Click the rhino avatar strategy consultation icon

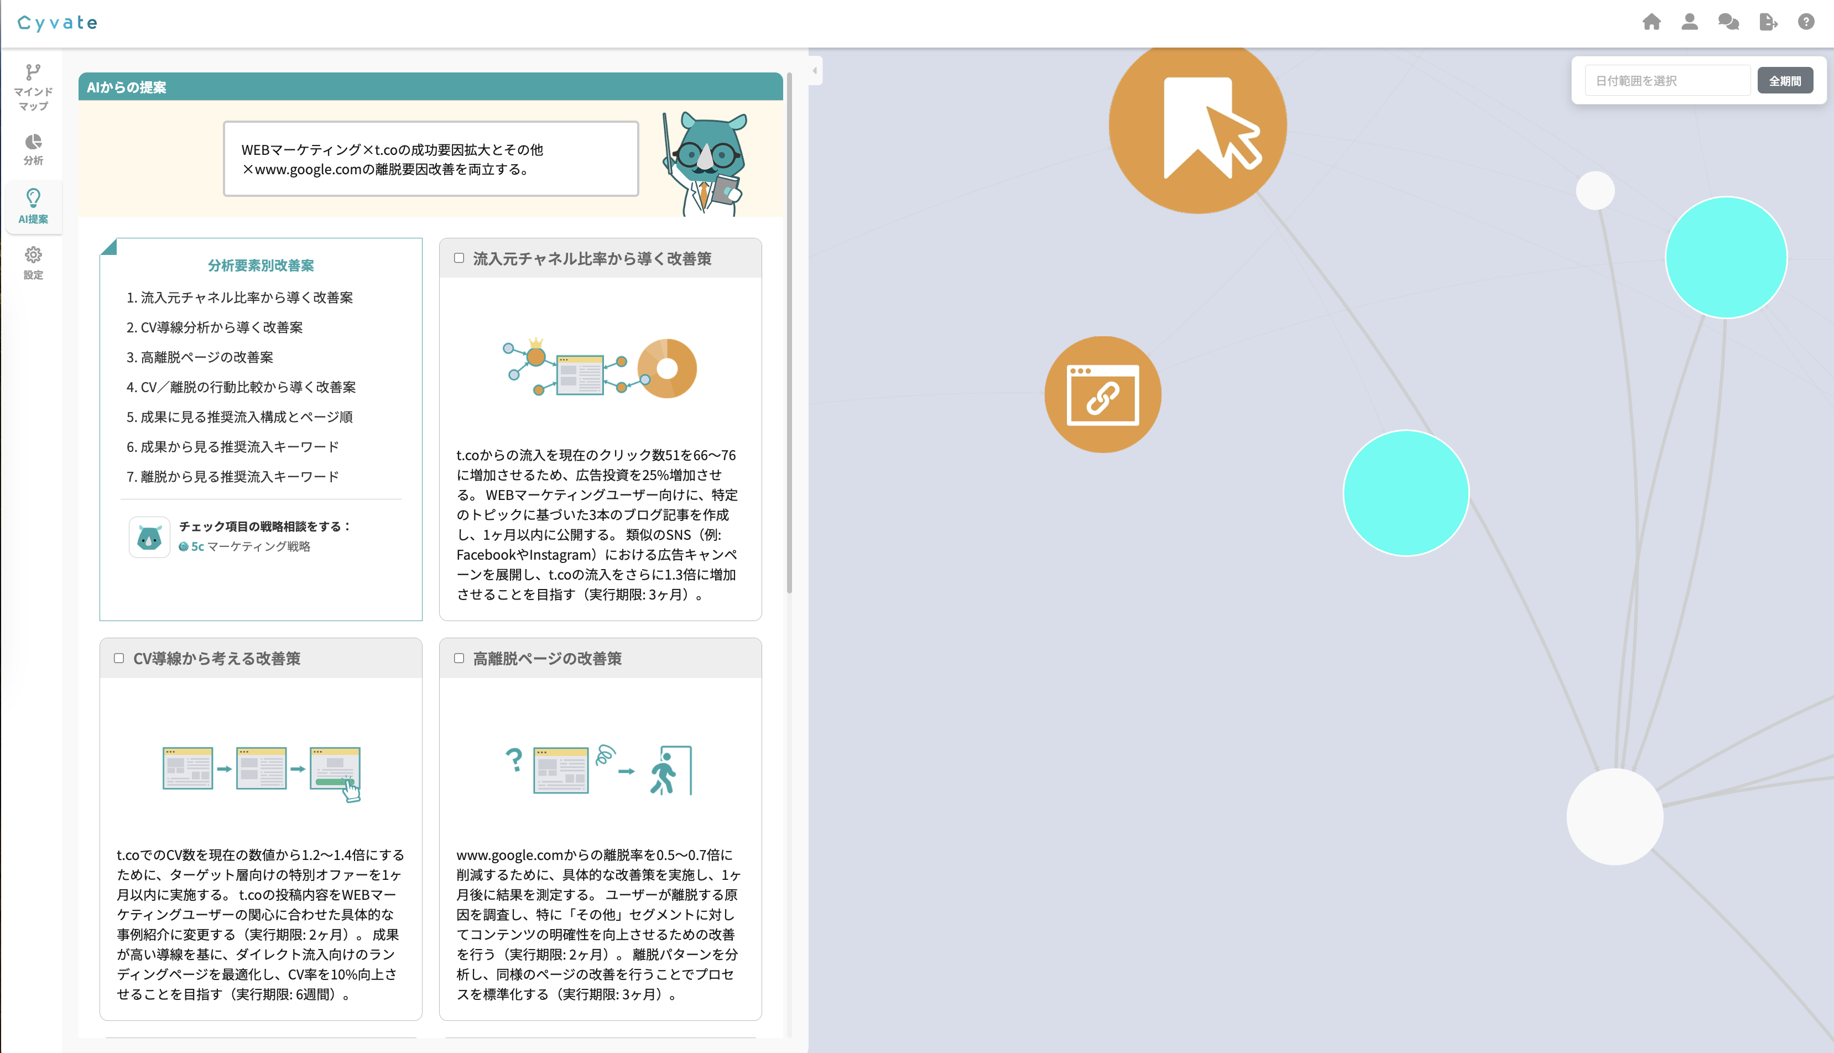pyautogui.click(x=150, y=538)
